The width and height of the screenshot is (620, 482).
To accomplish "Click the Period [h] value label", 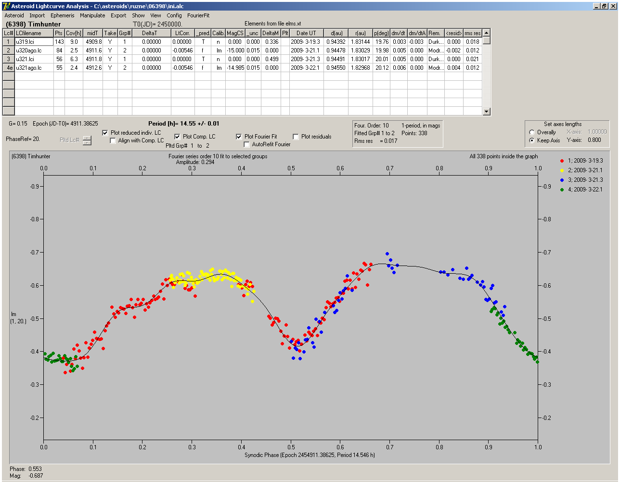I will pyautogui.click(x=184, y=124).
